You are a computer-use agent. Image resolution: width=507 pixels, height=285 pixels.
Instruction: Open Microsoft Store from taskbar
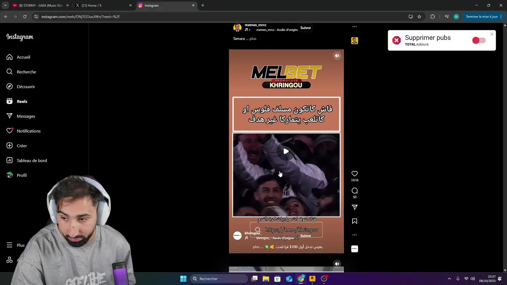point(278,279)
